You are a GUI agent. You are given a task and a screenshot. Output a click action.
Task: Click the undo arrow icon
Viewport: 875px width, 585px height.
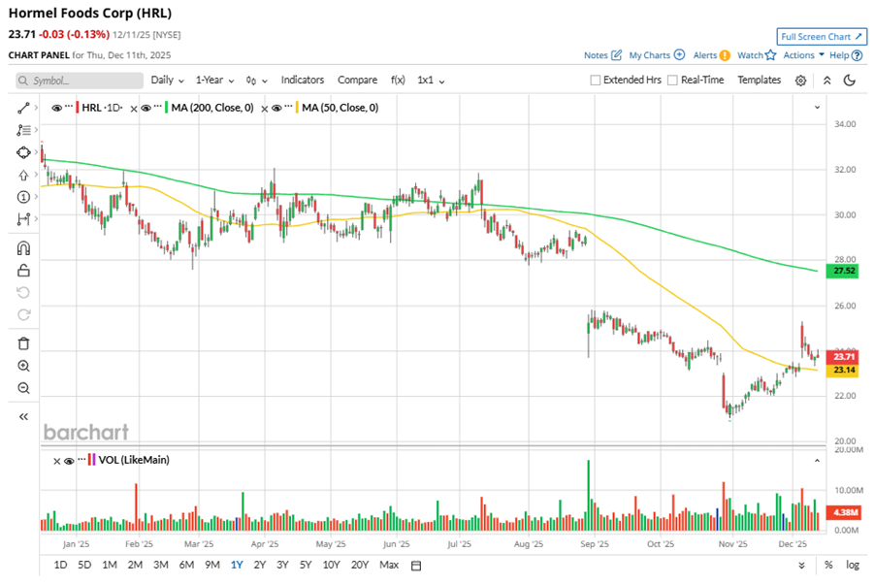click(23, 293)
